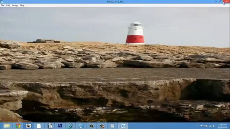The width and height of the screenshot is (230, 129).
Task: Open the network computers taskbar icon
Action: click(x=81, y=126)
